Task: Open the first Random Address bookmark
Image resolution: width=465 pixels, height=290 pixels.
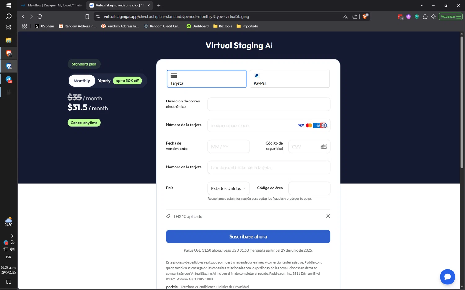Action: point(77,26)
